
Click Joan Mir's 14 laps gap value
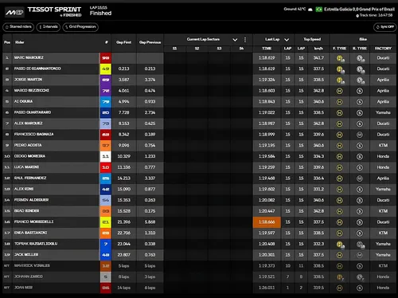[x=123, y=288]
